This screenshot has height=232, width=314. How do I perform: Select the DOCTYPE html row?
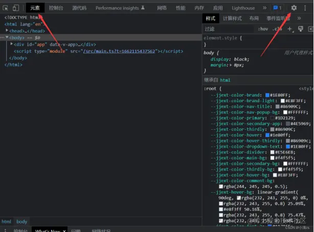(x=23, y=17)
